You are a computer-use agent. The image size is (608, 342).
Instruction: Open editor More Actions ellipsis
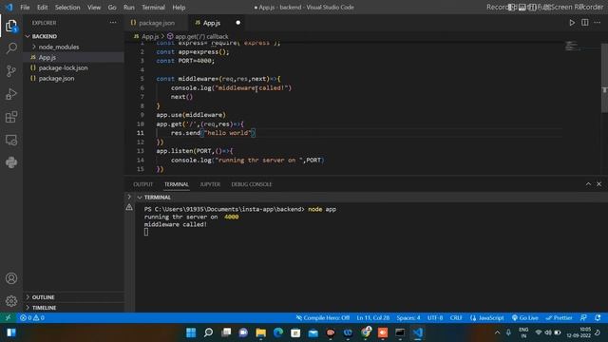(x=598, y=23)
